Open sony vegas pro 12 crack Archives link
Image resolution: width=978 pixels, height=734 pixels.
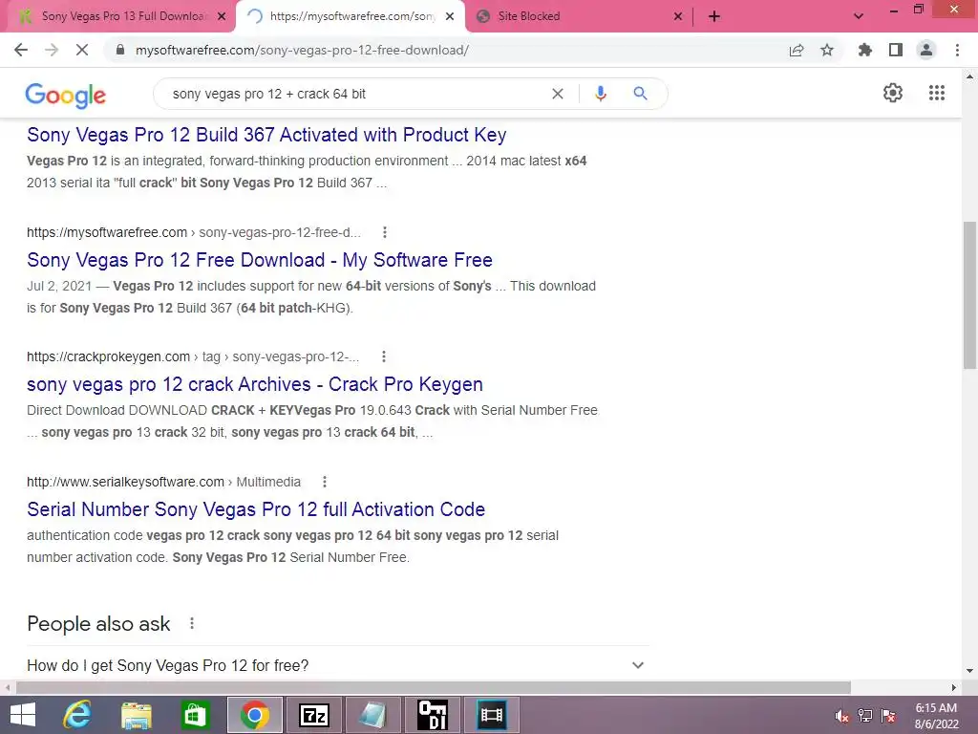tap(254, 384)
